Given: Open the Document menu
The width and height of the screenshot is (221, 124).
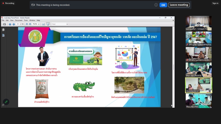Looking at the screenshot, I should click(x=19, y=20).
